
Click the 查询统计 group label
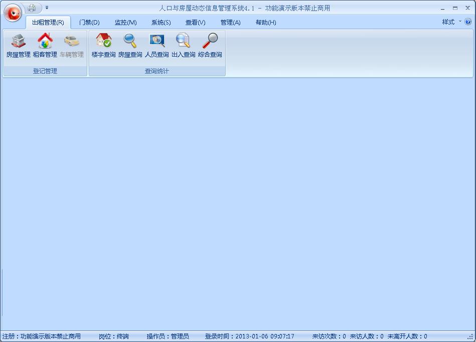click(x=156, y=71)
